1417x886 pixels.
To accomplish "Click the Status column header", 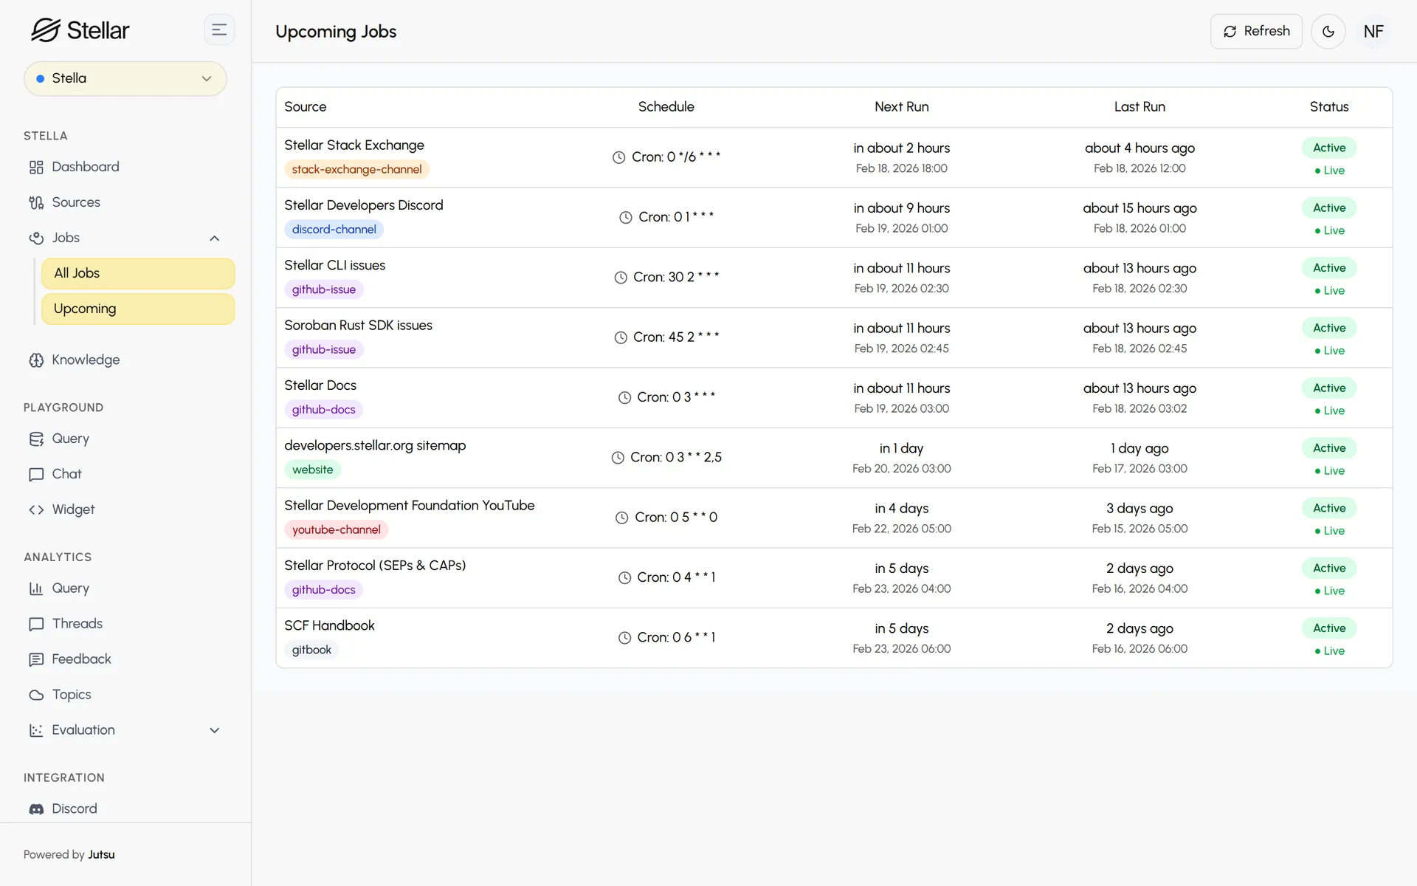I will coord(1328,107).
